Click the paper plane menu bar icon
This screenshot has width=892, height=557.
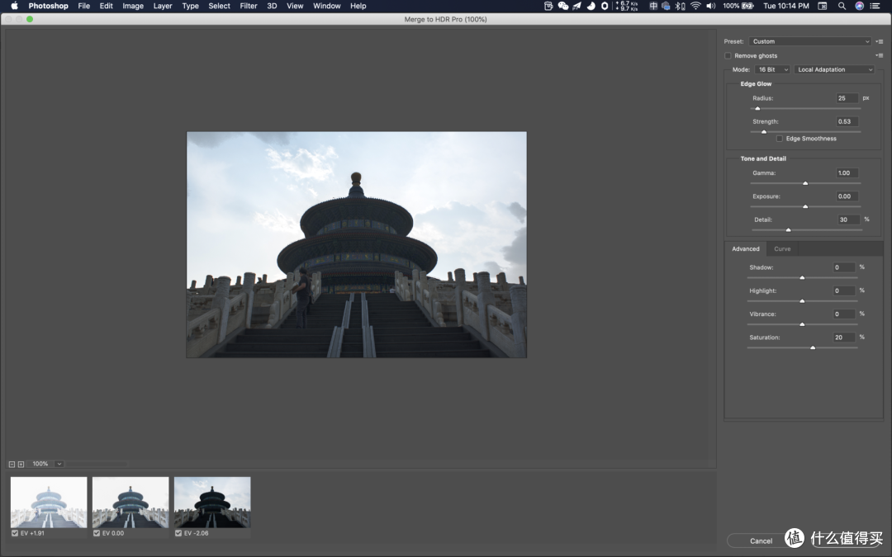click(x=576, y=6)
